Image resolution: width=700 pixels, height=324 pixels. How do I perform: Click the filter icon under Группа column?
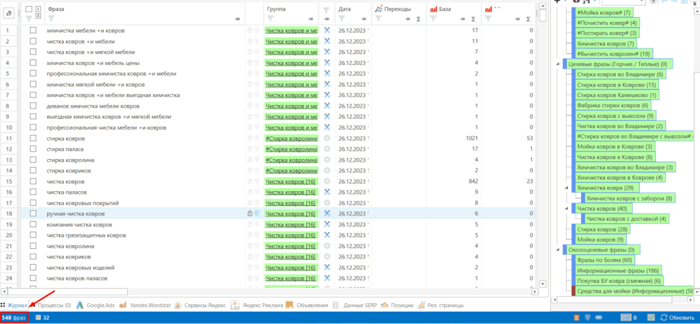(270, 18)
